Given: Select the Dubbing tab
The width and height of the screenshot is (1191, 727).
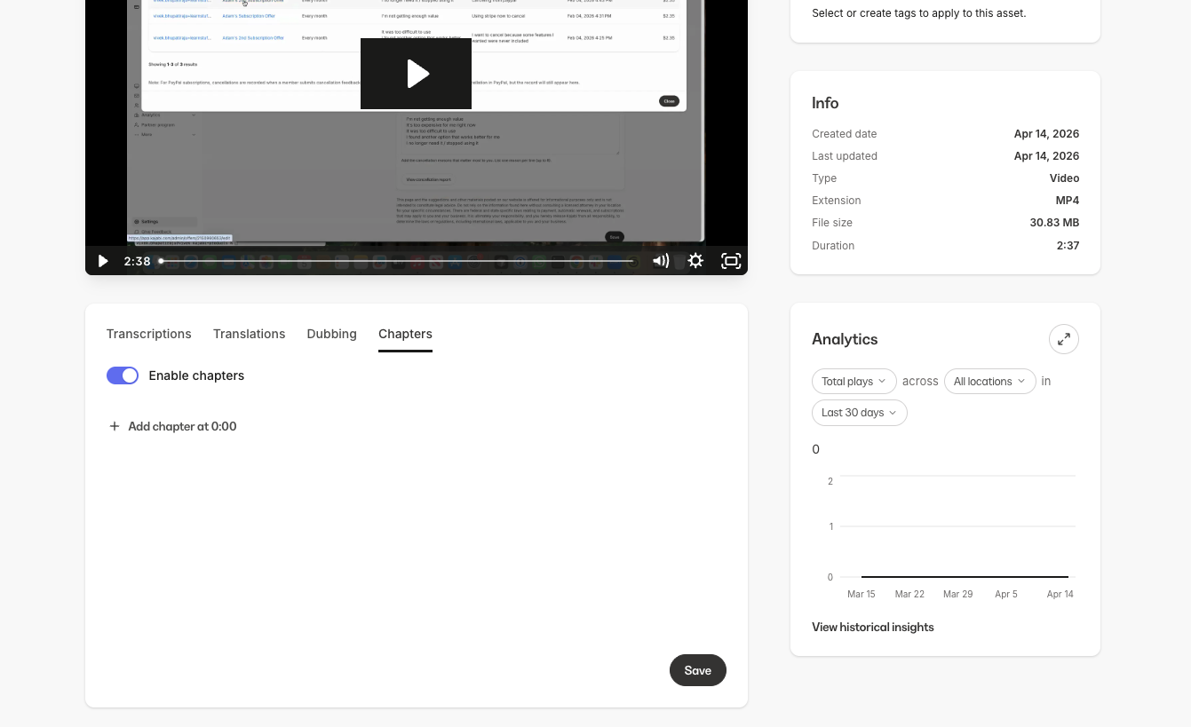Looking at the screenshot, I should tap(331, 334).
